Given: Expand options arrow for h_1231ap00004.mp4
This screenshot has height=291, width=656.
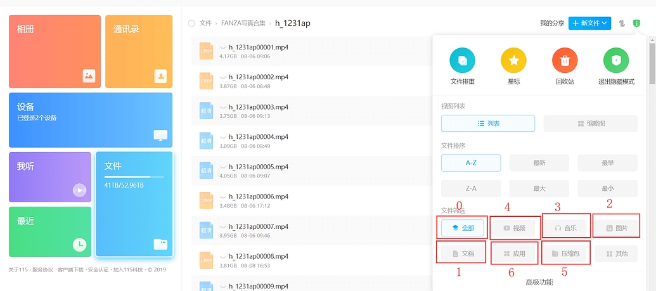Looking at the screenshot, I should click(x=222, y=137).
